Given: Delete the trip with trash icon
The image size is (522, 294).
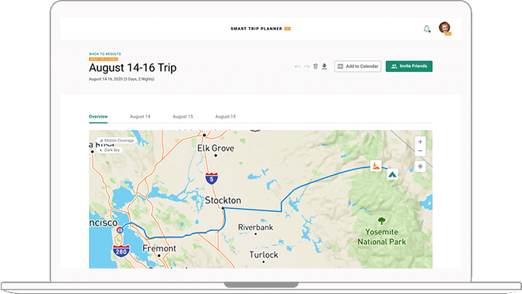Looking at the screenshot, I should (x=316, y=67).
